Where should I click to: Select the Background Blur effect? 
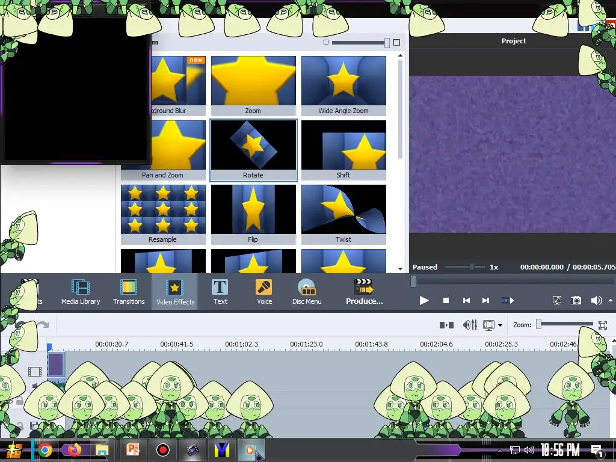[x=177, y=85]
